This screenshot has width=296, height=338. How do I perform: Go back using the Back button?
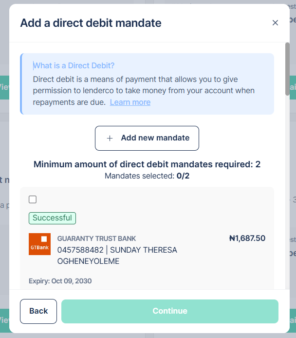click(x=38, y=311)
